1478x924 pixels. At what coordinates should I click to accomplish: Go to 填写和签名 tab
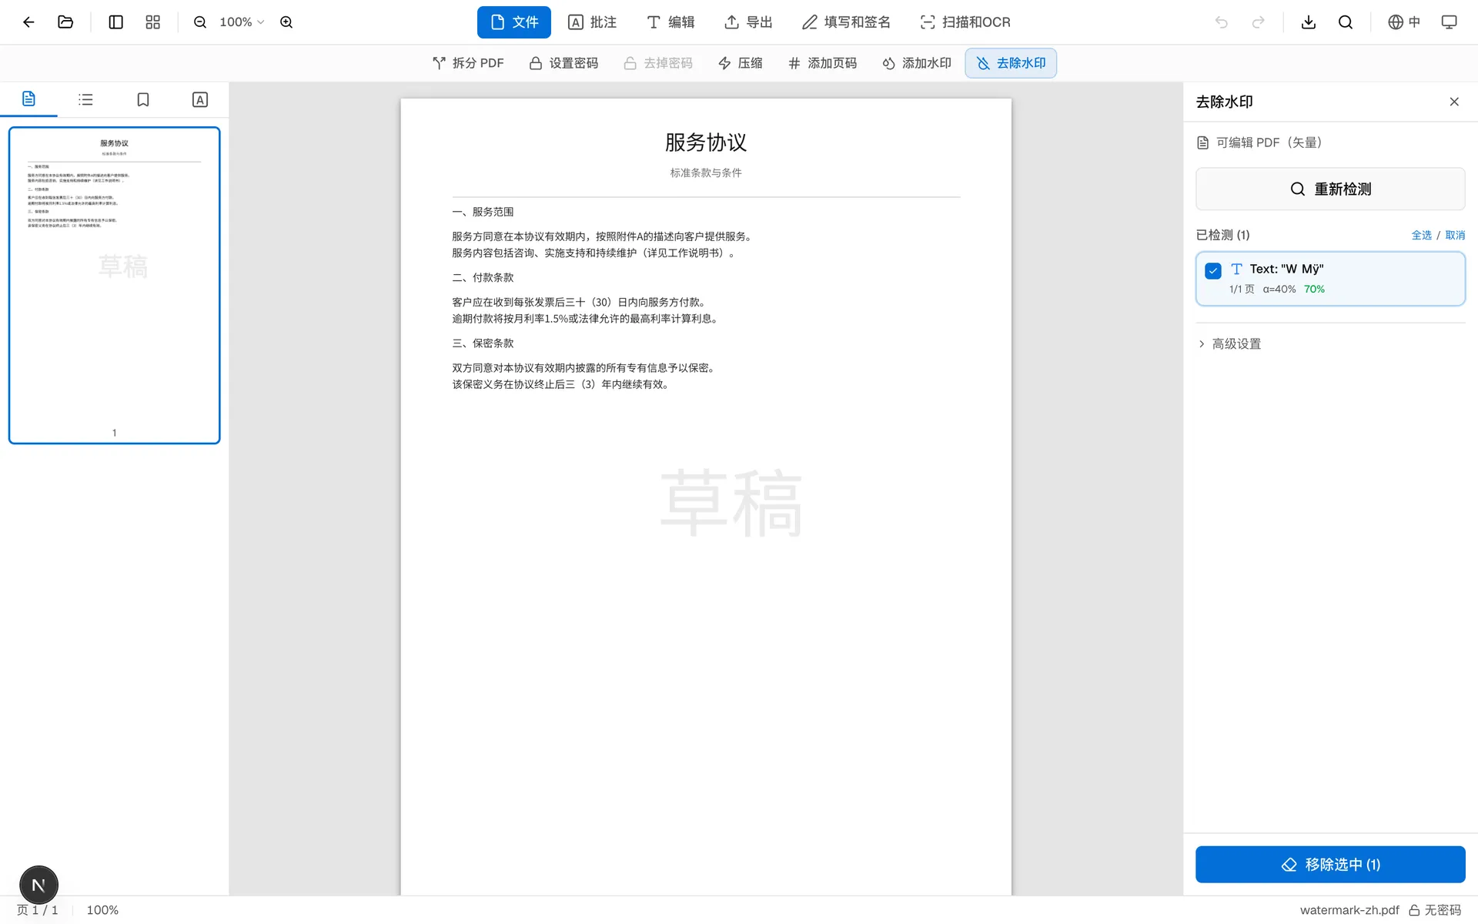coord(846,22)
